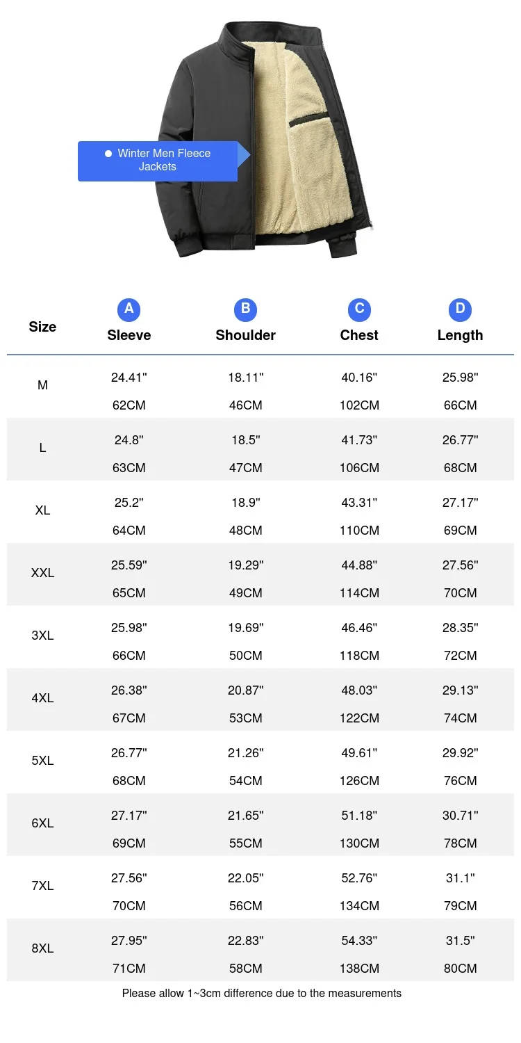Click the measurement difference note text
521x1043 pixels.
pyautogui.click(x=261, y=994)
